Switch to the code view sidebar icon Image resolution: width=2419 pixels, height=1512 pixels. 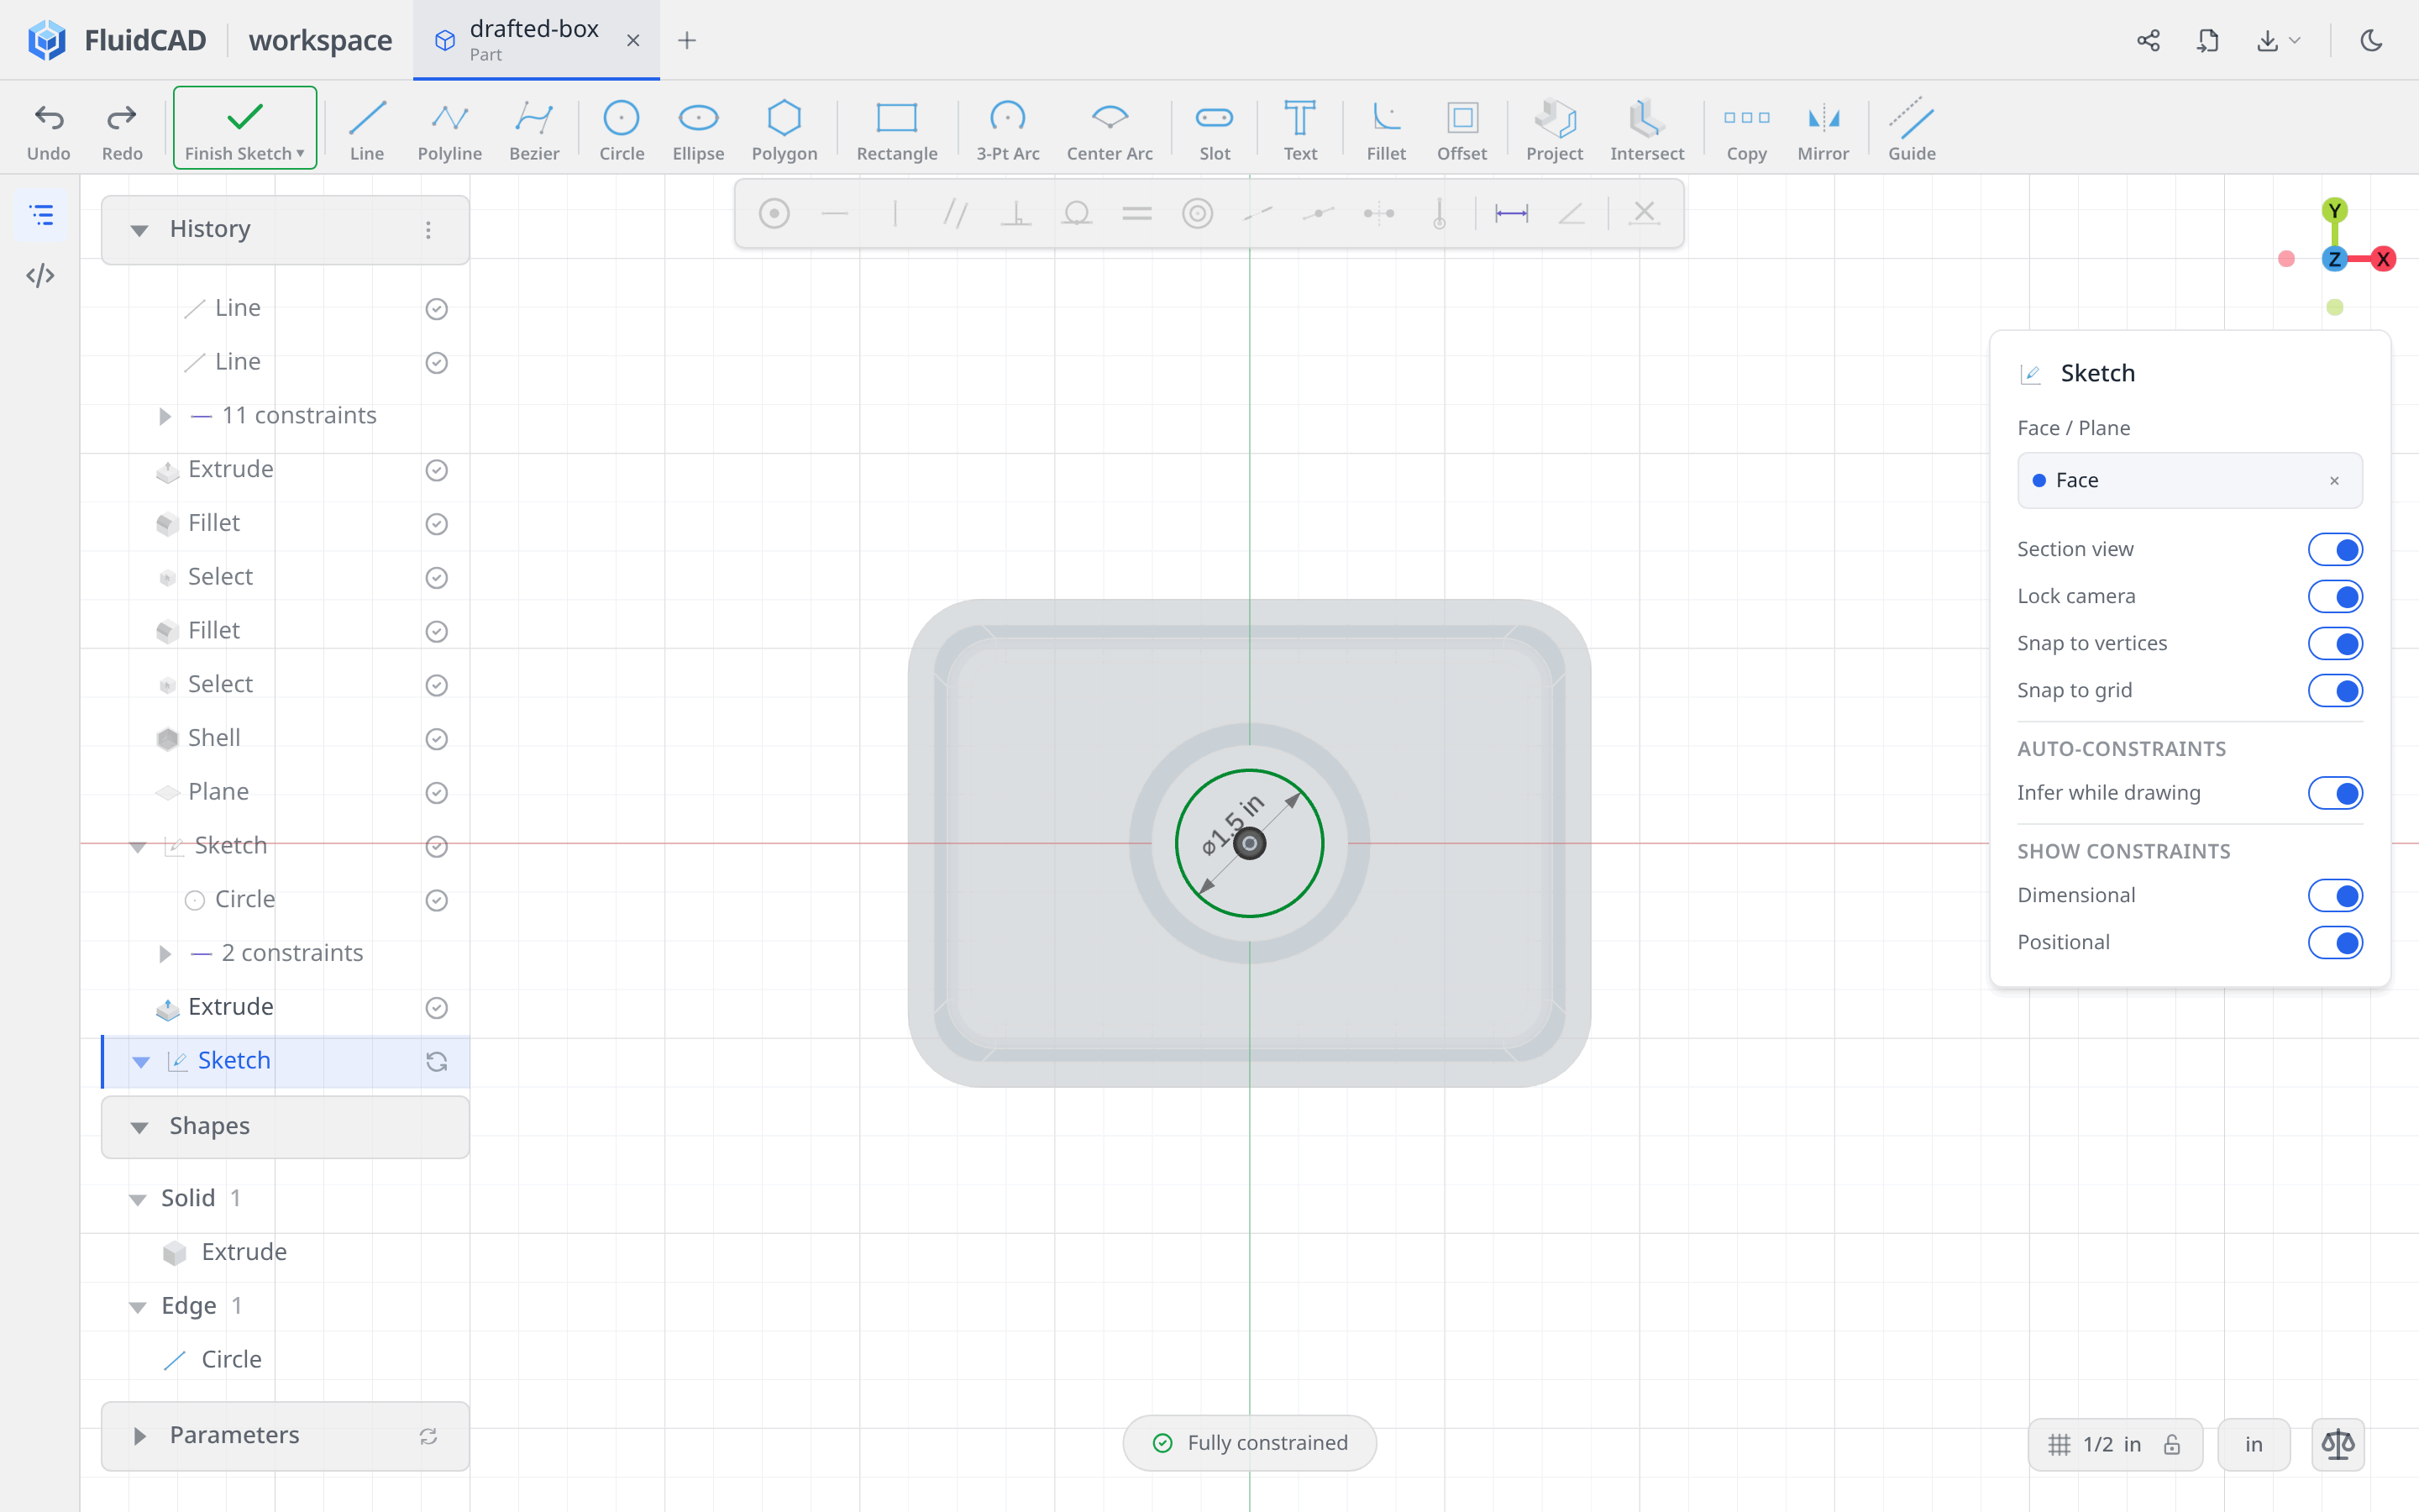tap(41, 275)
